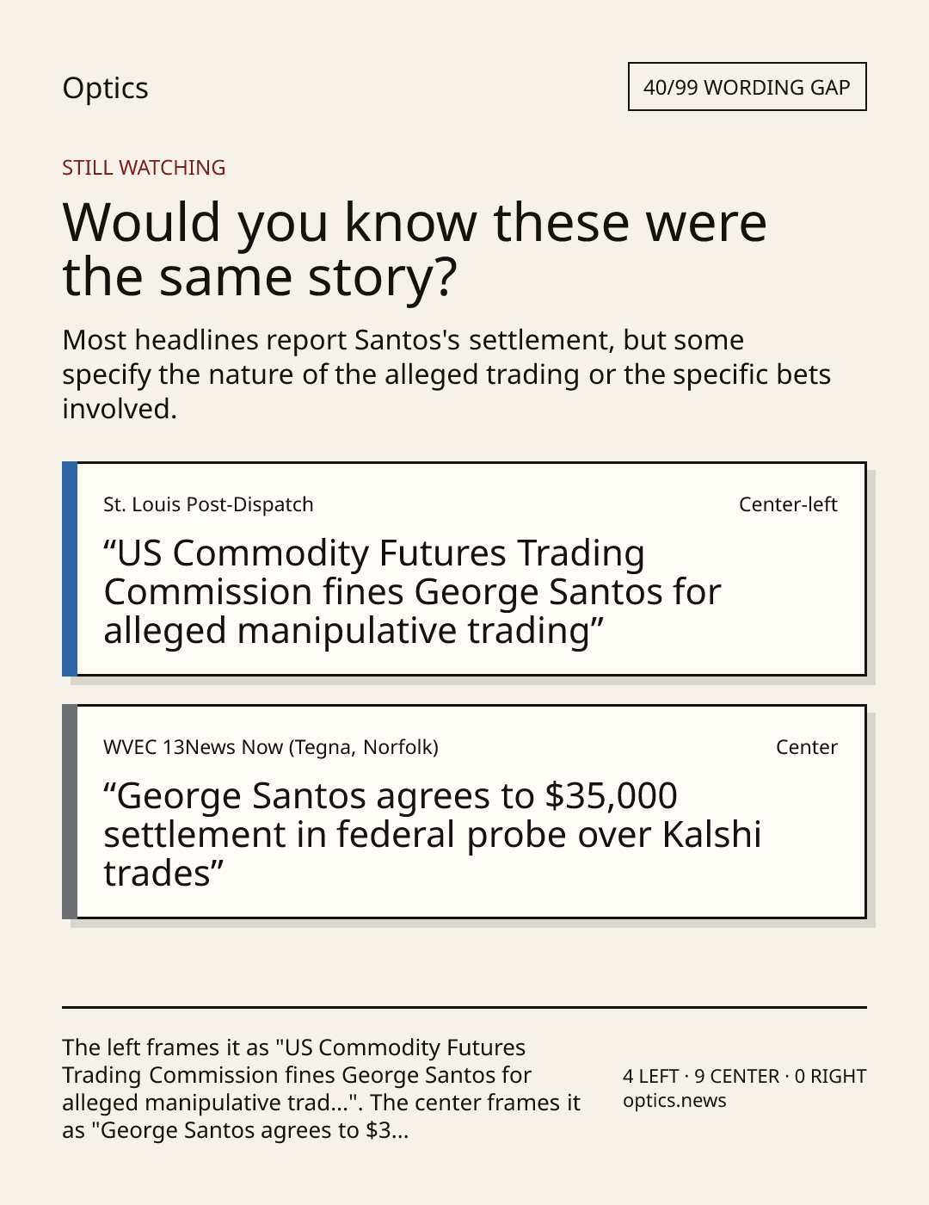The width and height of the screenshot is (929, 1205).
Task: Click the footer framing comparison text
Action: click(x=322, y=1089)
